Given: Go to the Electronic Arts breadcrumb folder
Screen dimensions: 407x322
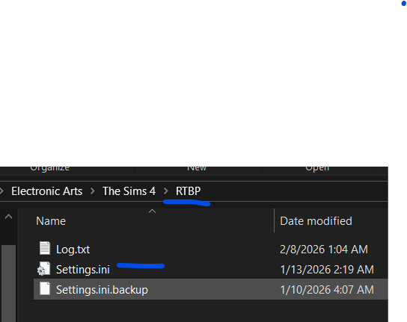Looking at the screenshot, I should click(x=46, y=191).
